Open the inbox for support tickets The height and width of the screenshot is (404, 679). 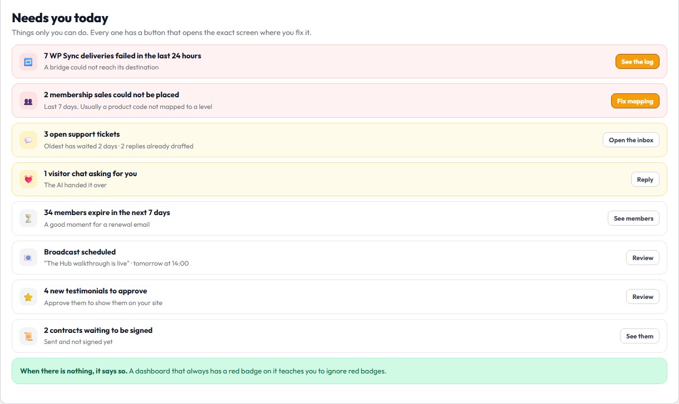[631, 140]
